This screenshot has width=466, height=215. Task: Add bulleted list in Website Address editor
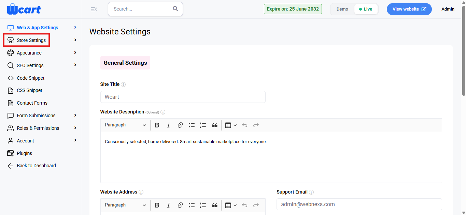[192, 205]
